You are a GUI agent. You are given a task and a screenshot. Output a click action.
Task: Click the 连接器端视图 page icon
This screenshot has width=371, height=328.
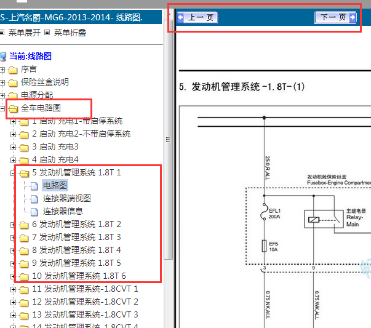[x=34, y=199]
